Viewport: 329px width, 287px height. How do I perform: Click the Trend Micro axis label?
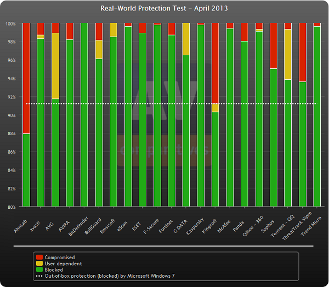[311, 226]
